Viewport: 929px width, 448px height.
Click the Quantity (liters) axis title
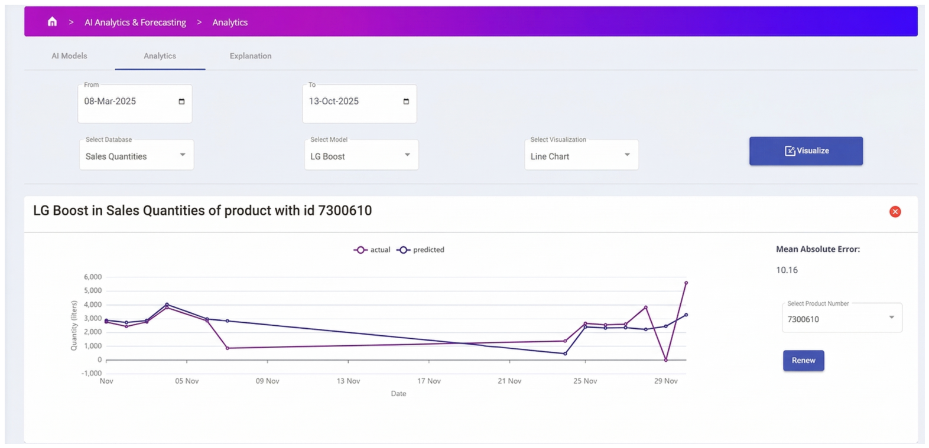(74, 325)
